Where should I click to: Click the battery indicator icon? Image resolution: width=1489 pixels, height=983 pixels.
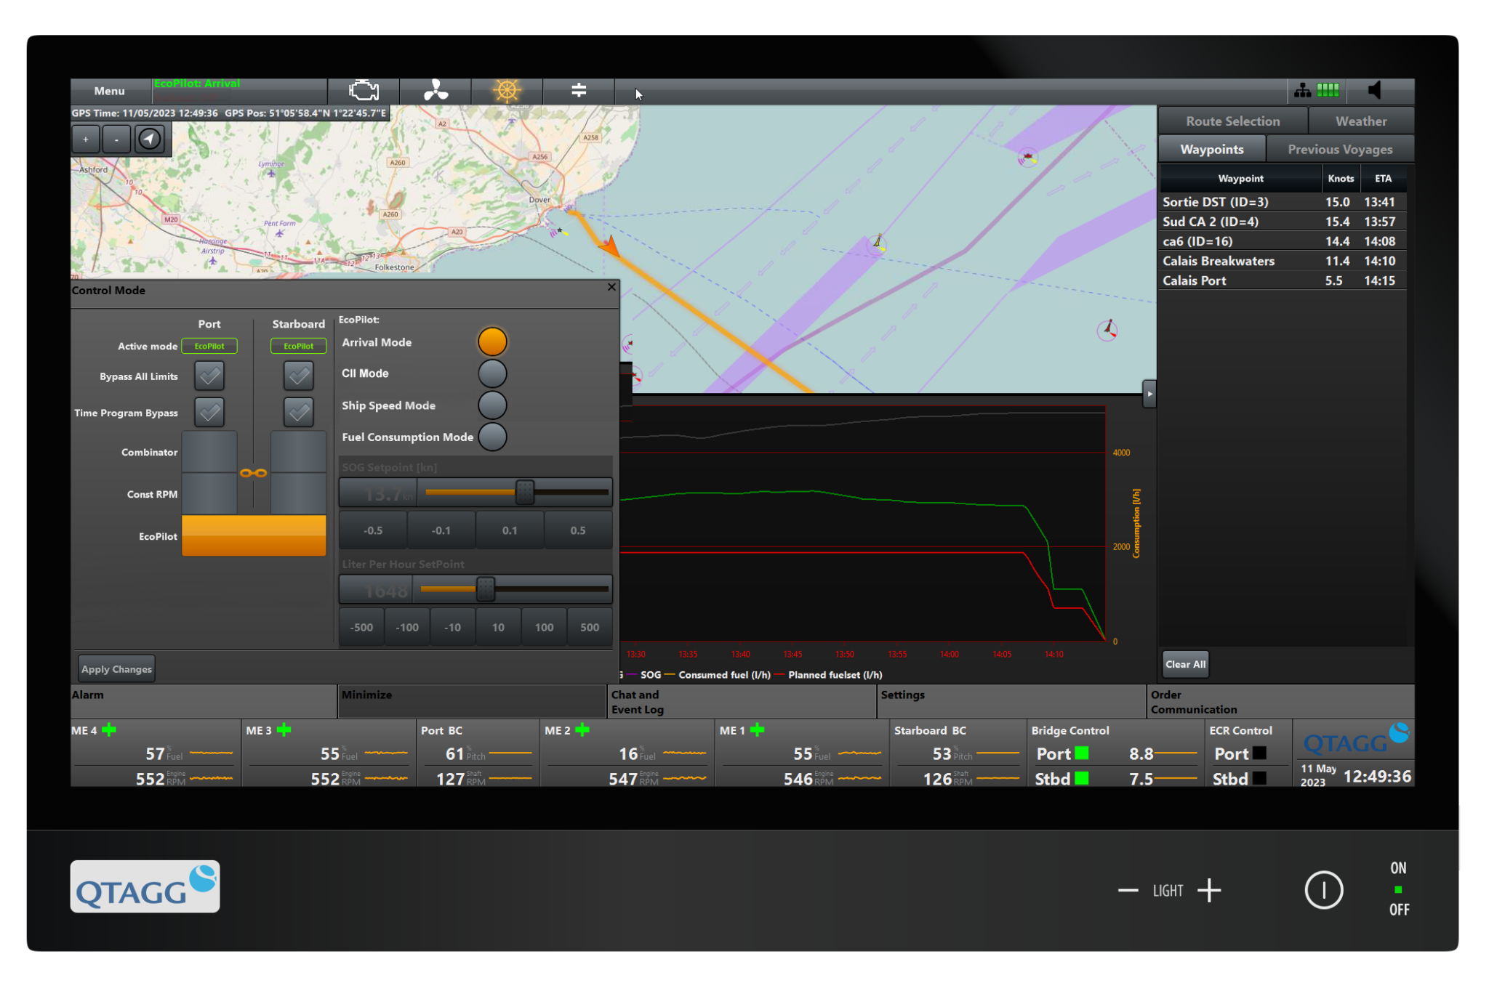point(1328,90)
